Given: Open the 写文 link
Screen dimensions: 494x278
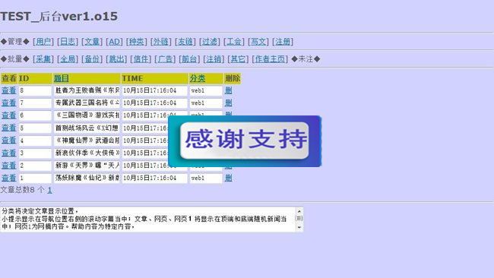Looking at the screenshot, I should 258,42.
